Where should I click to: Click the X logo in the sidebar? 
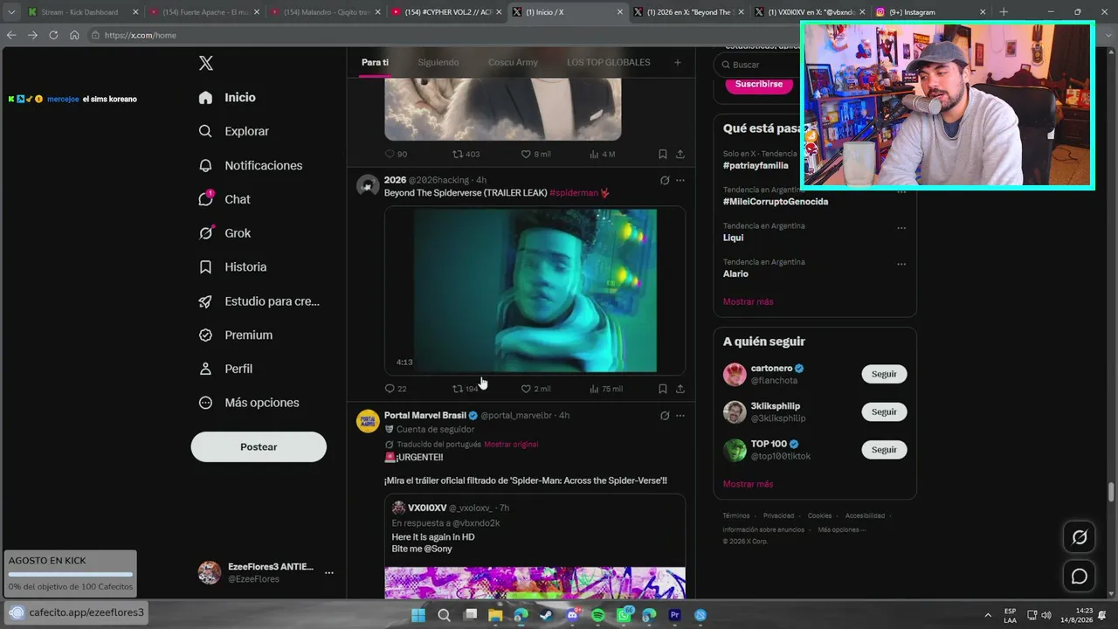tap(206, 63)
